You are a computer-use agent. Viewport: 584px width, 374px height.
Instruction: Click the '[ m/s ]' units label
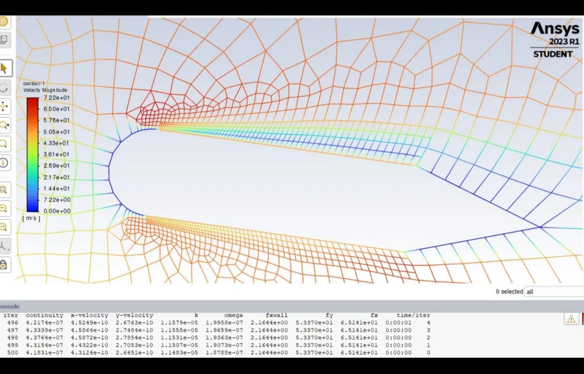pyautogui.click(x=31, y=218)
